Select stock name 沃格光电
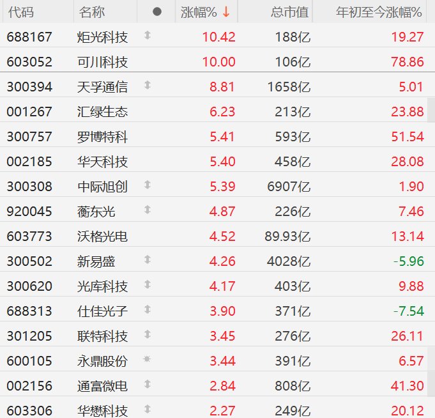 coord(102,236)
